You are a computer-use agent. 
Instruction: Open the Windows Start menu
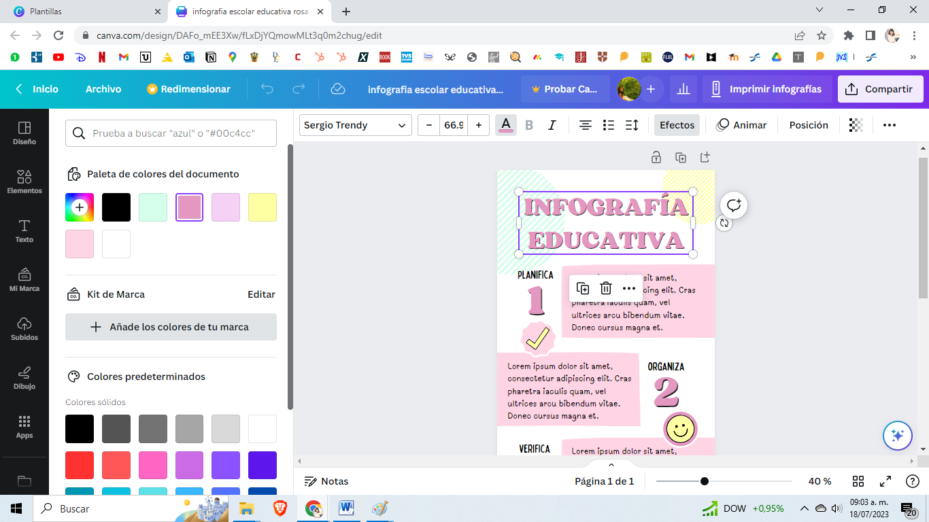click(16, 508)
